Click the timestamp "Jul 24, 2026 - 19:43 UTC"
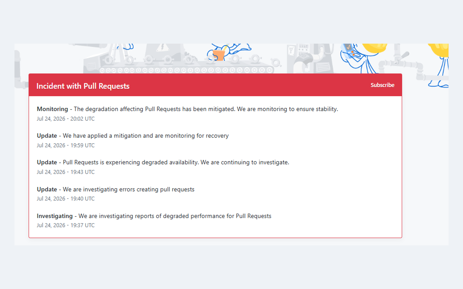463x289 pixels. (x=66, y=172)
